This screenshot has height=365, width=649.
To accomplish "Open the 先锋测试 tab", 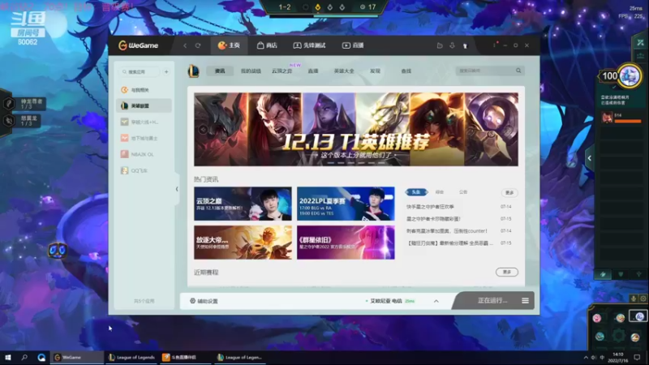I will click(309, 45).
